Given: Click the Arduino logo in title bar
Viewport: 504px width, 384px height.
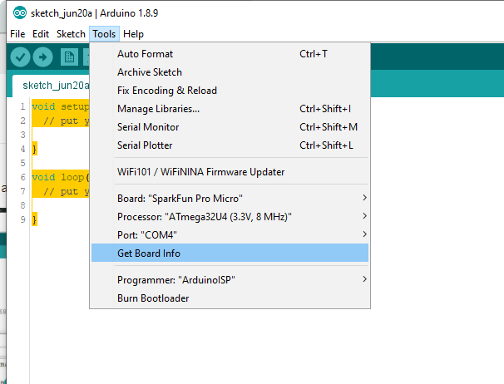Looking at the screenshot, I should point(20,13).
